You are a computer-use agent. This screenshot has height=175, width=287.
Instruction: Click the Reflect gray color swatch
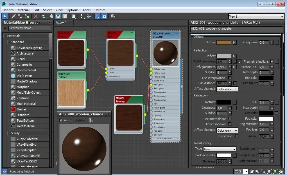(224, 56)
